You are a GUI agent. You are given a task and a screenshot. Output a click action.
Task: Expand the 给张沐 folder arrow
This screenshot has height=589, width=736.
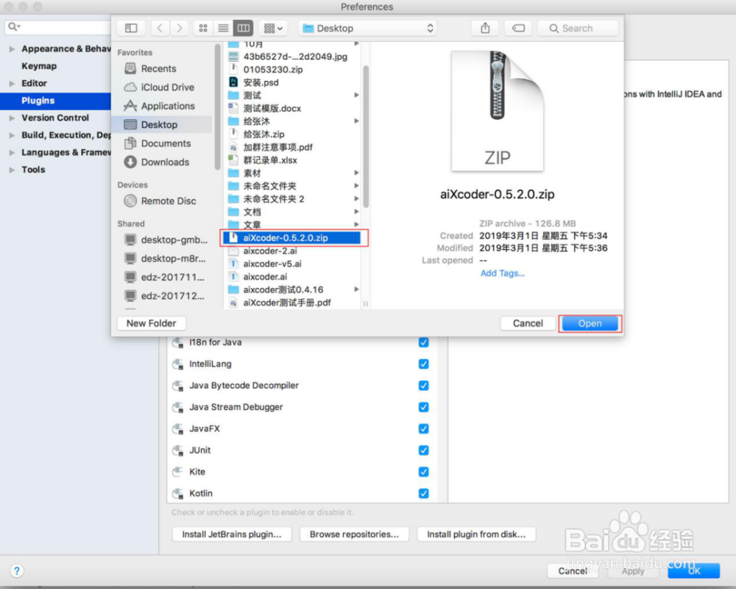(x=356, y=121)
